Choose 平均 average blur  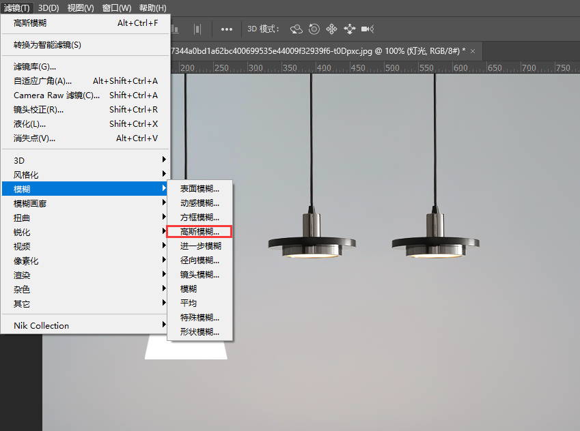click(x=199, y=303)
